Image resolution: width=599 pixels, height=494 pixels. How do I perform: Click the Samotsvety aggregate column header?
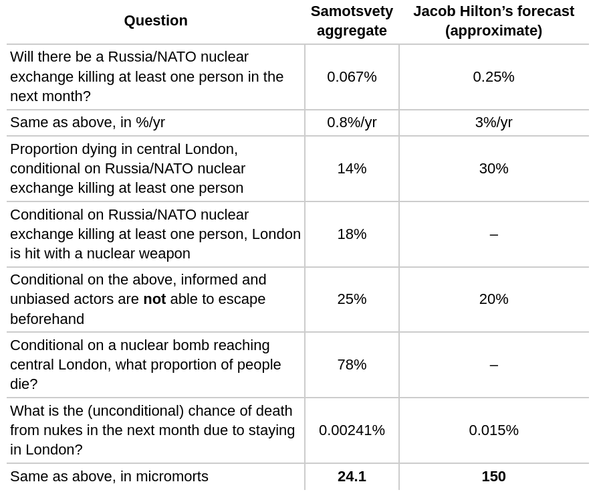[352, 21]
